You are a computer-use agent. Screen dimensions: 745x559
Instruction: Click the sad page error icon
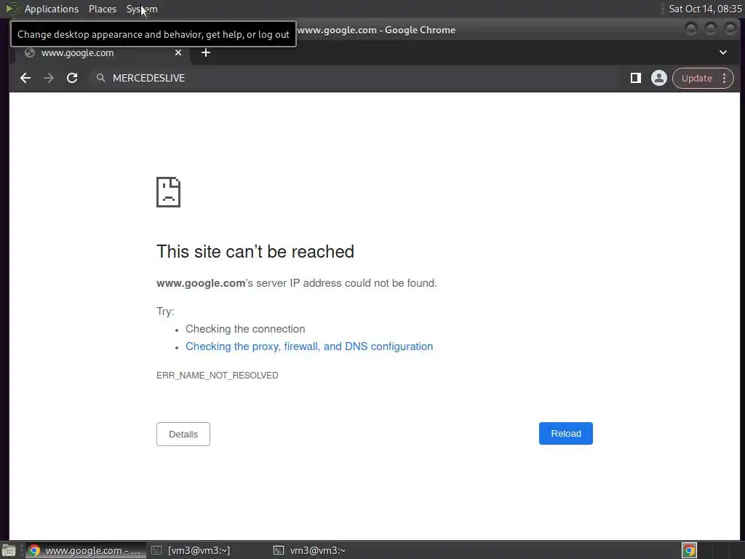click(168, 192)
